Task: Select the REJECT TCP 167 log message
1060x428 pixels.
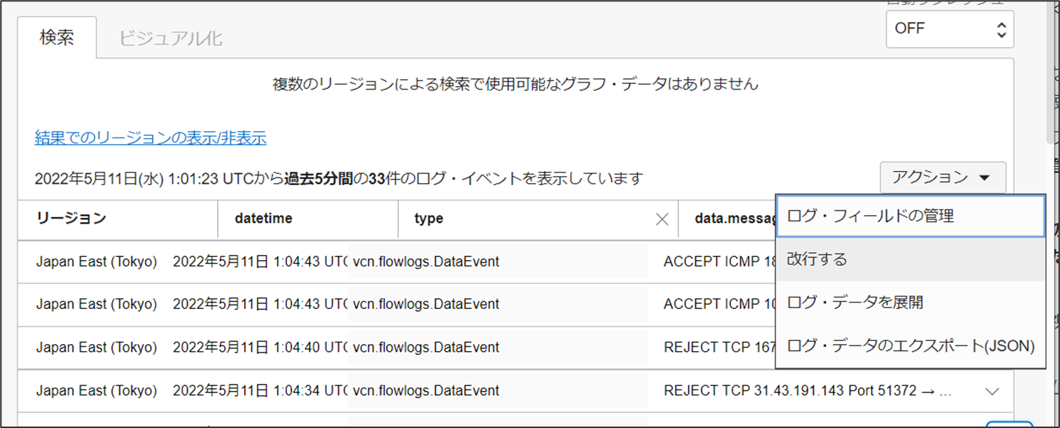Action: pyautogui.click(x=719, y=348)
